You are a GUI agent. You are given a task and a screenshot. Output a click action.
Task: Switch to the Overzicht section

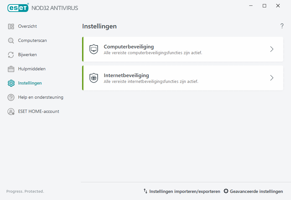(x=27, y=26)
